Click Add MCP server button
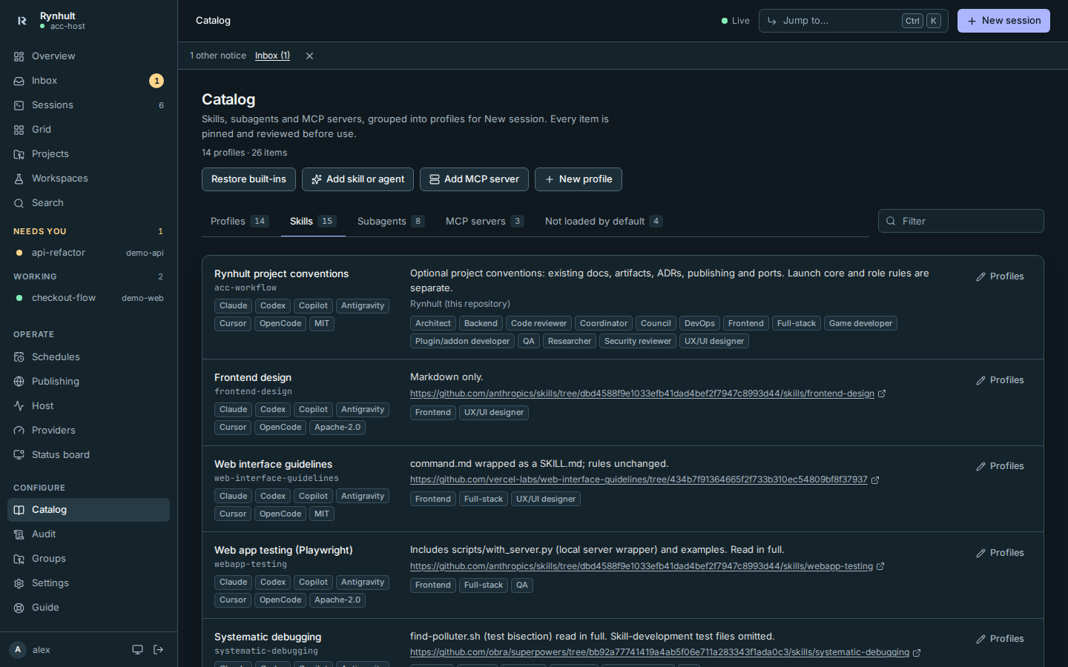Screen dimensions: 1068x667 474,179
